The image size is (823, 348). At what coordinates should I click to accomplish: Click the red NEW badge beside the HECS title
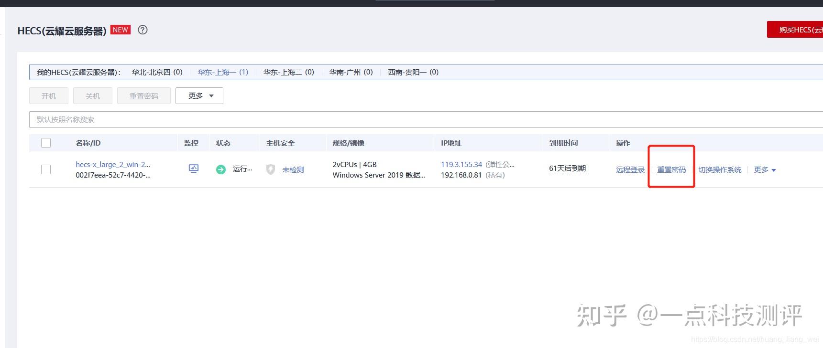[x=121, y=30]
